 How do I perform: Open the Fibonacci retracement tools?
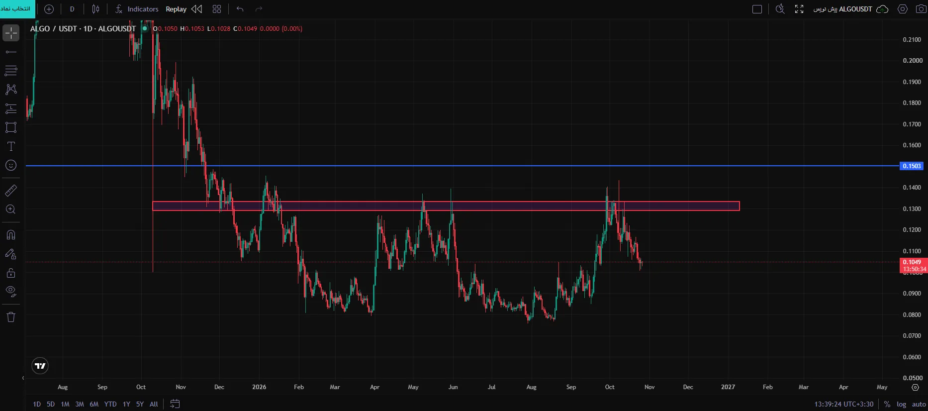point(11,71)
